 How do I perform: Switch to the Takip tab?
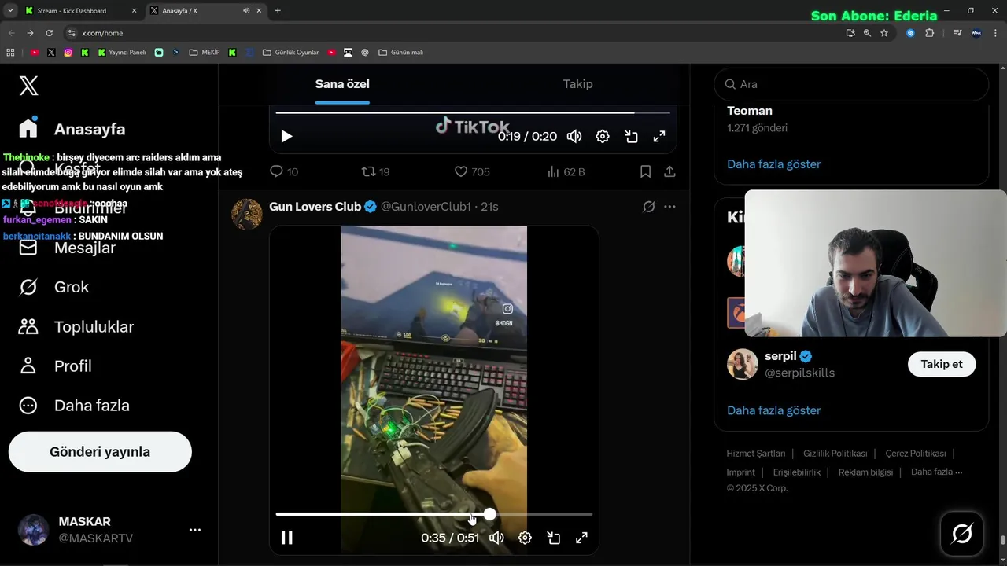pyautogui.click(x=577, y=84)
